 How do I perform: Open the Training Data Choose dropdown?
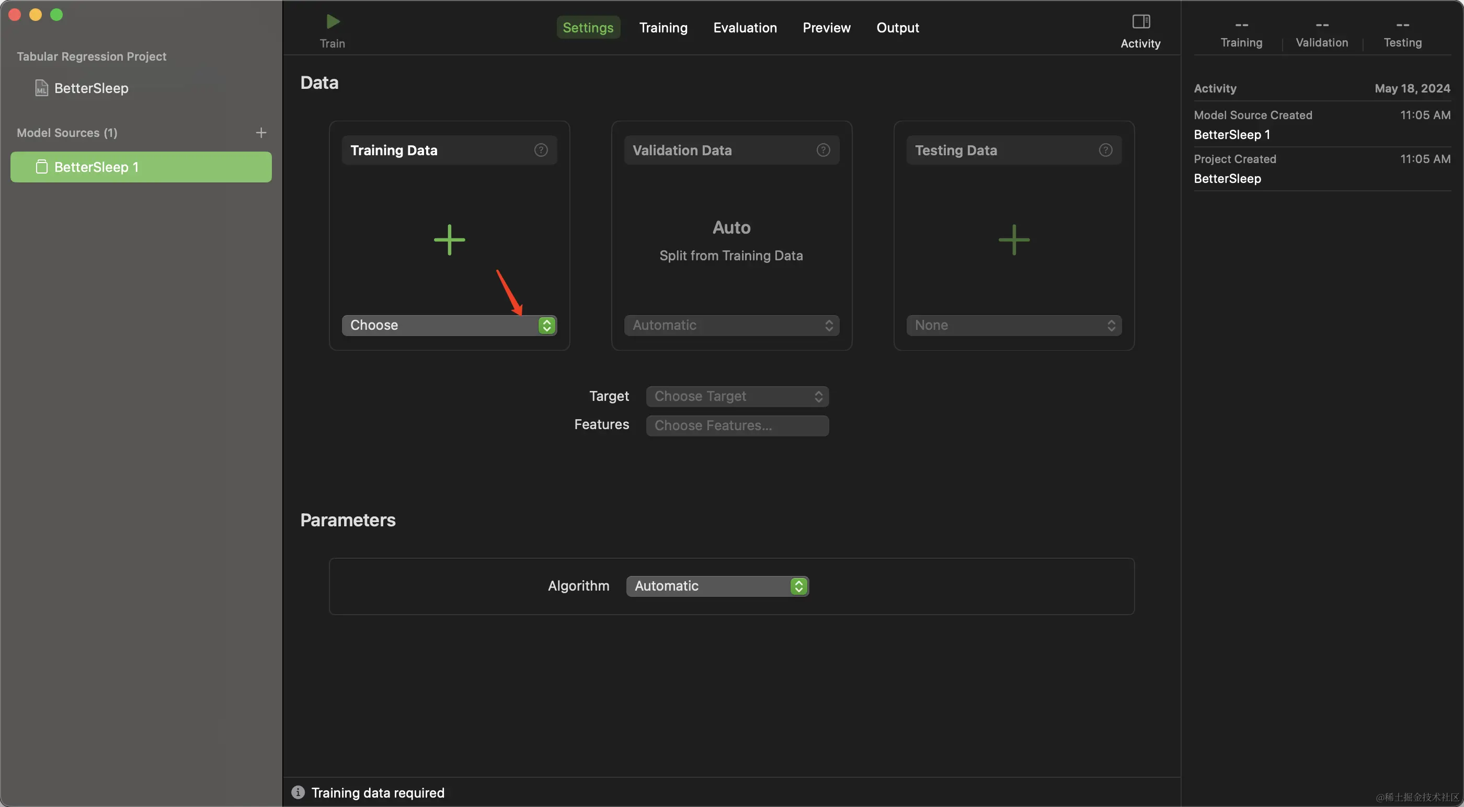(x=449, y=325)
